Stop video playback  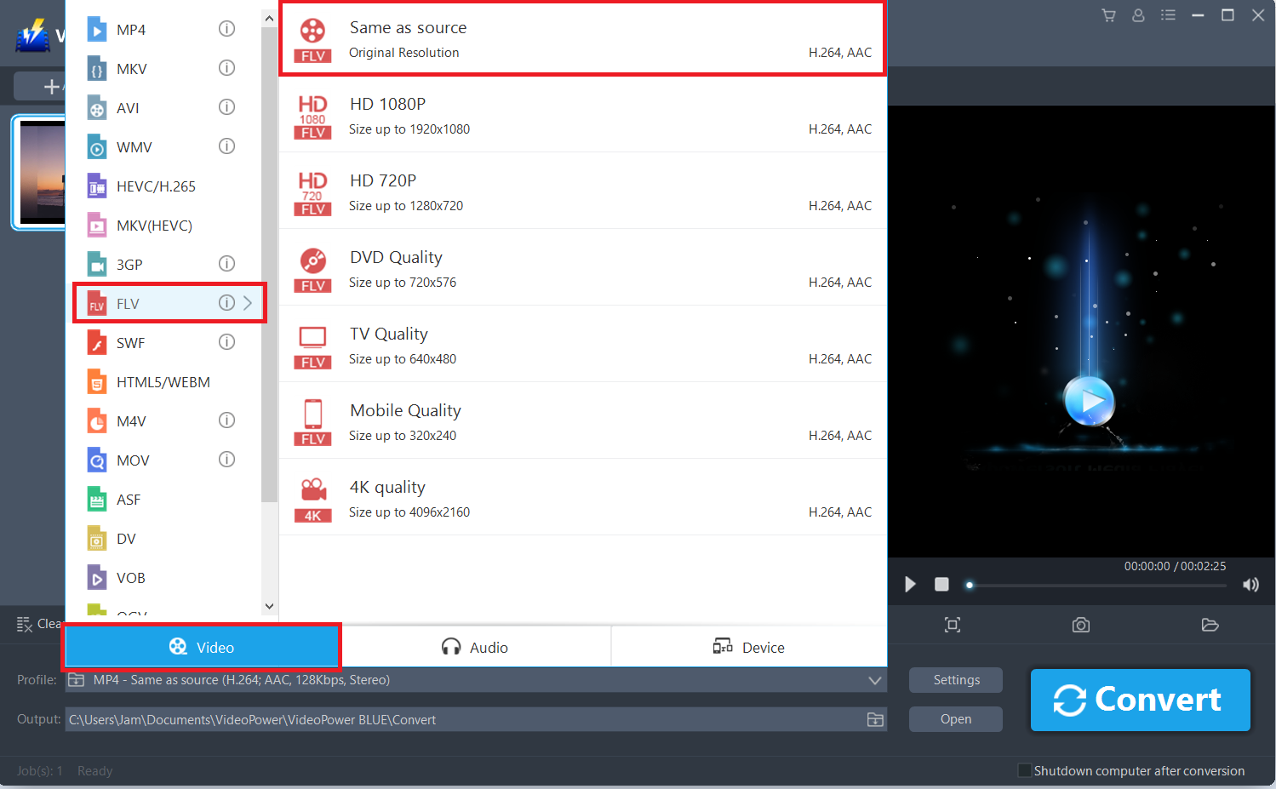[941, 585]
